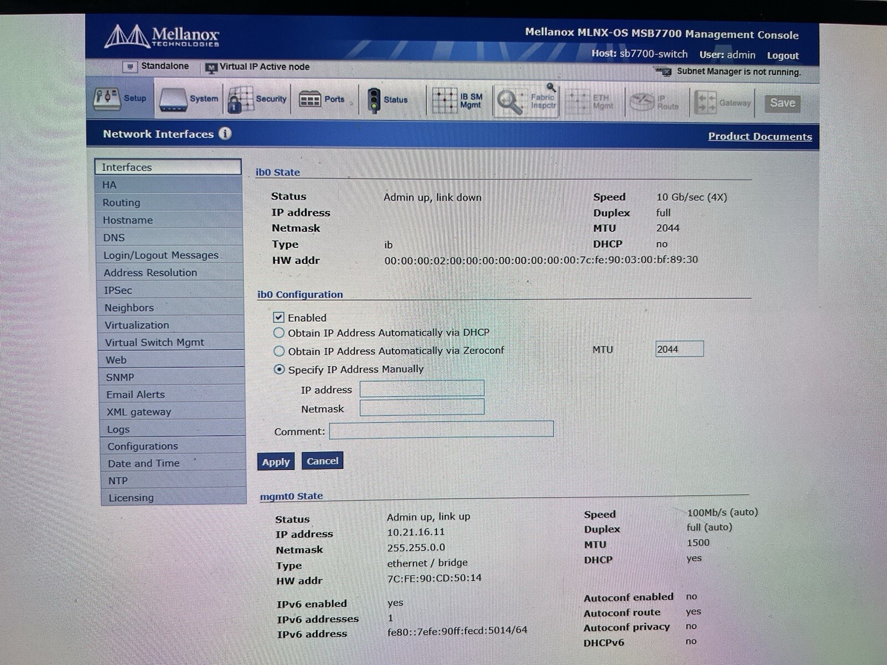This screenshot has width=887, height=665.
Task: Click the Subnet Manager status icon
Action: (663, 71)
